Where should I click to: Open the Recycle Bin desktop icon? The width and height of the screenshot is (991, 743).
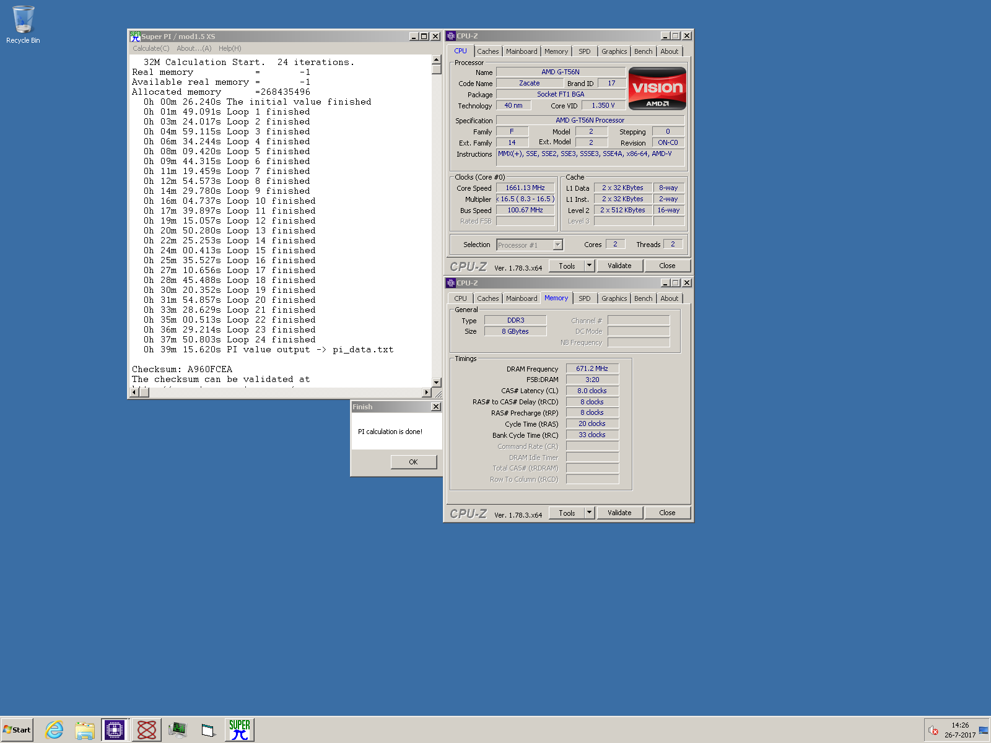(x=23, y=25)
